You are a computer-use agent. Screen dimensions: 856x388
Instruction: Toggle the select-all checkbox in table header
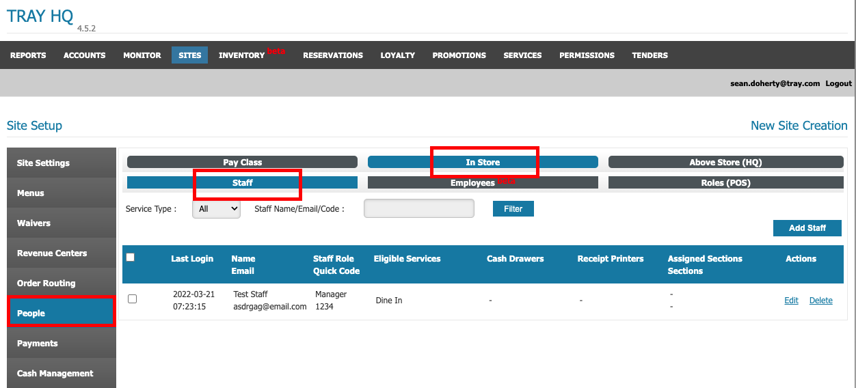point(131,258)
